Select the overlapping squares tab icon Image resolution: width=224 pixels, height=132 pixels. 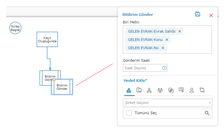171,90
